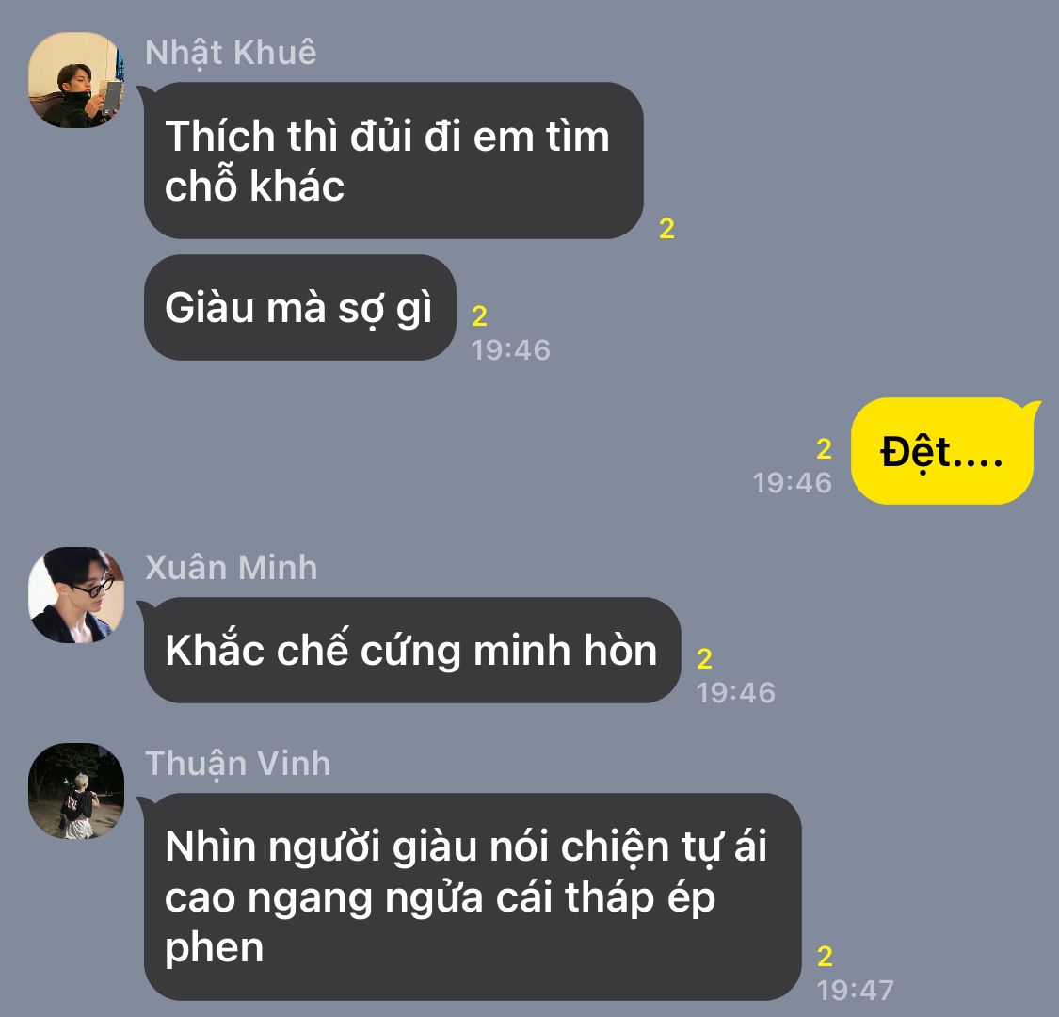Click unread count beside Thuận Vinh's message
This screenshot has width=1059, height=1017.
[x=825, y=956]
